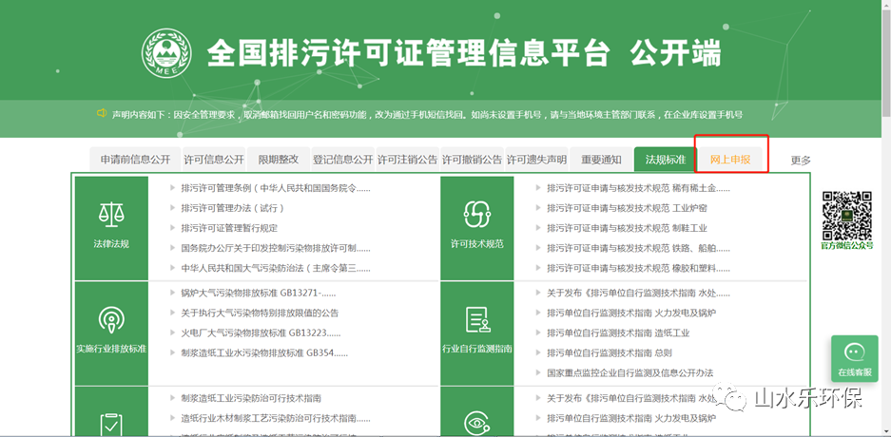The width and height of the screenshot is (891, 437).
Task: Switch to 登记信息公开 tab
Action: point(342,160)
